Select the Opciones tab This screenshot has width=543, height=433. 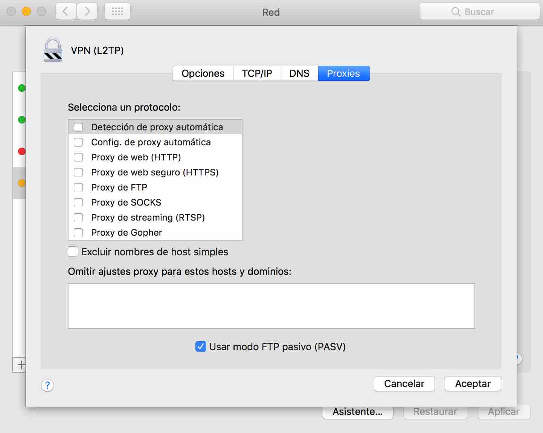pos(203,73)
